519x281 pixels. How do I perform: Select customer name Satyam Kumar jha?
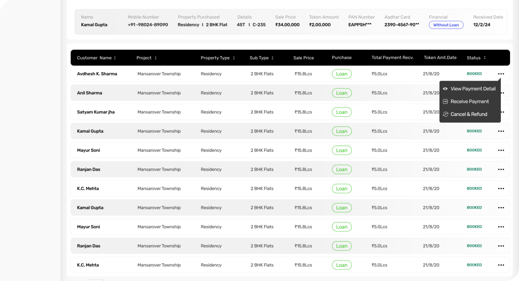[x=96, y=112]
